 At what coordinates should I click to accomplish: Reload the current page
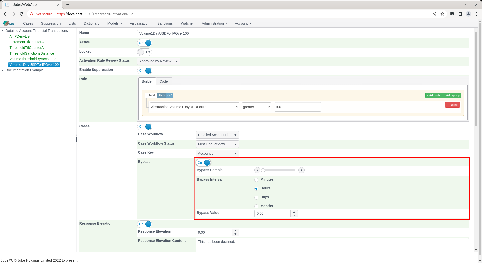[22, 14]
